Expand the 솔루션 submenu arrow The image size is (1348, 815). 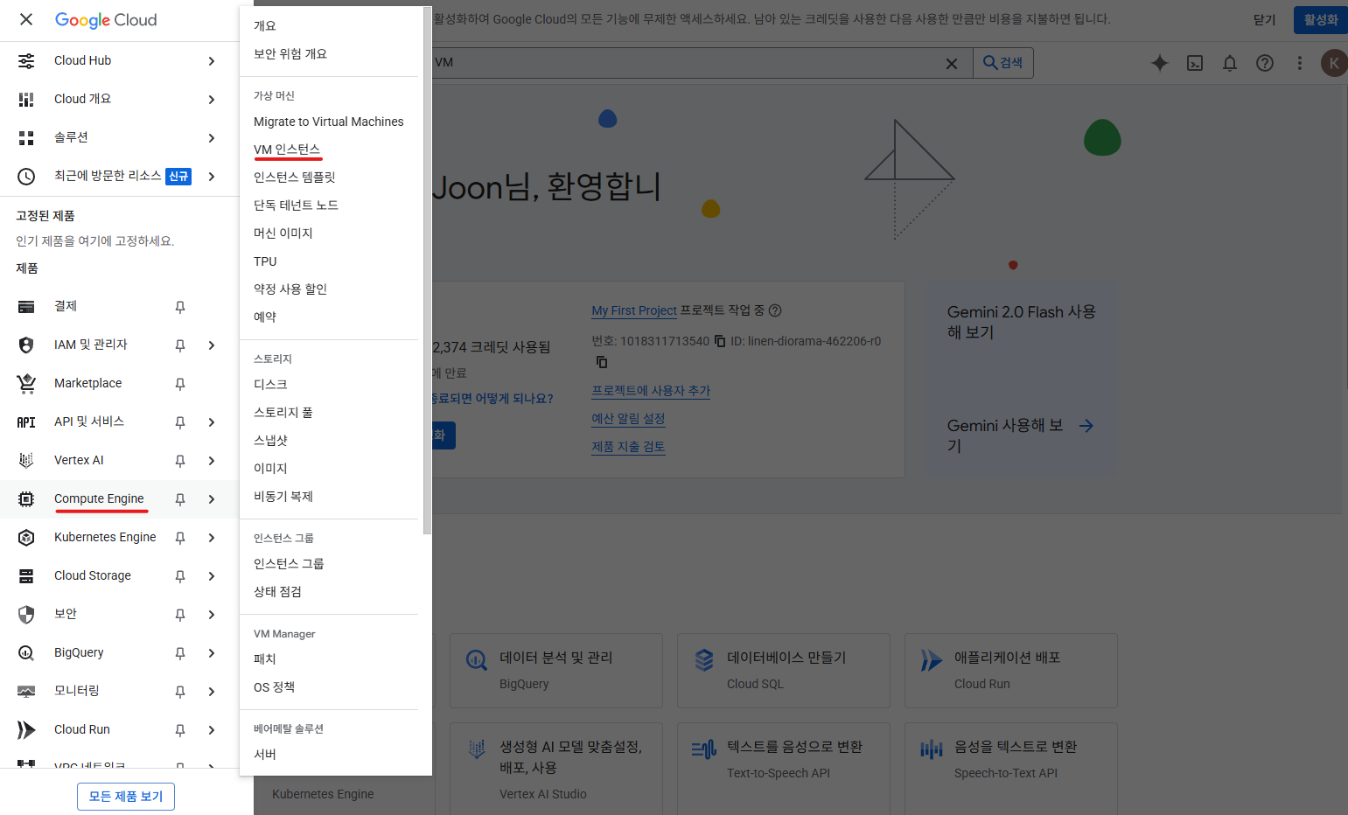212,138
